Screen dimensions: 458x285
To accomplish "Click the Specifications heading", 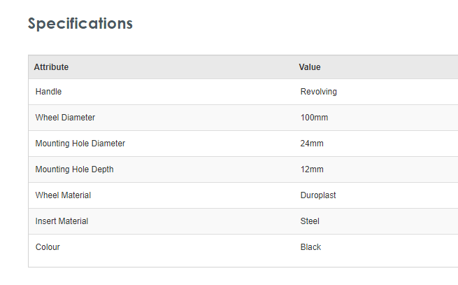I will [x=80, y=23].
